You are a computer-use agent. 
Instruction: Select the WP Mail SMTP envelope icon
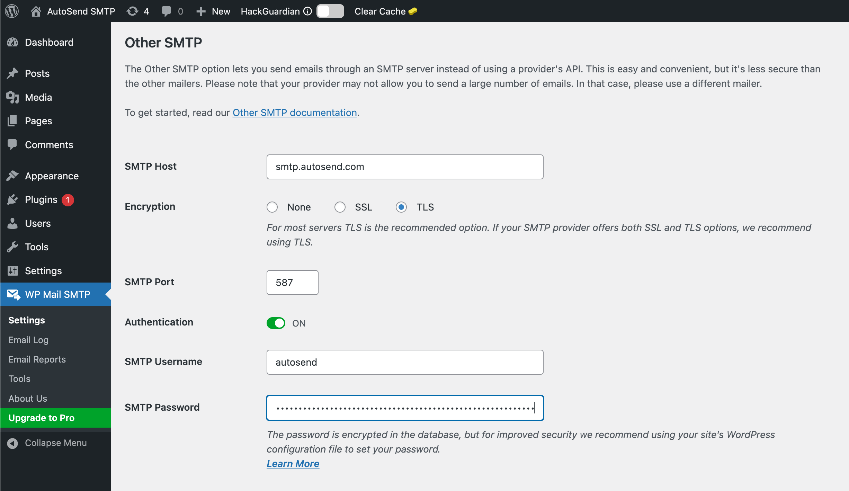coord(13,294)
